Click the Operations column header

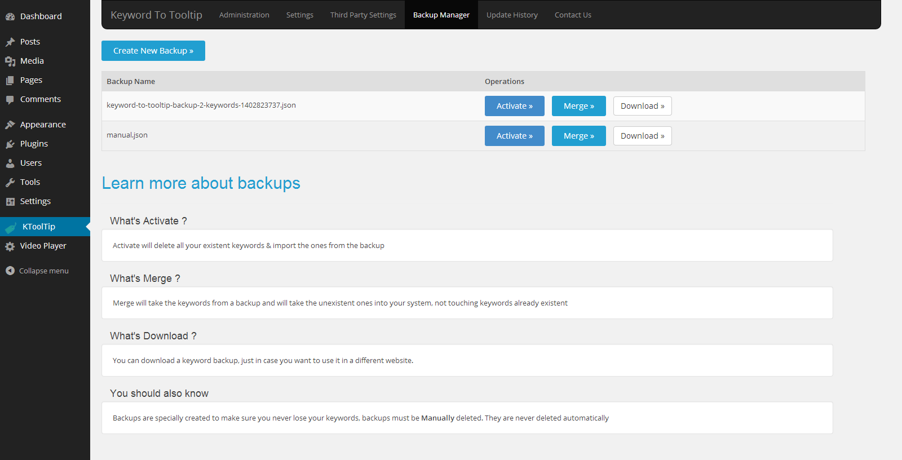[x=505, y=81]
